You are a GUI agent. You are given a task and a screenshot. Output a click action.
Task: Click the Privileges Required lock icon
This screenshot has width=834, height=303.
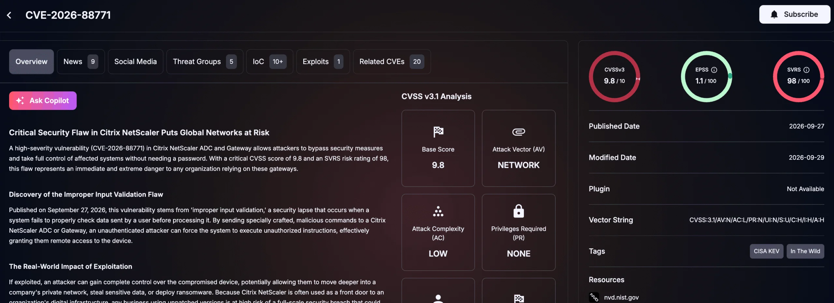[519, 211]
